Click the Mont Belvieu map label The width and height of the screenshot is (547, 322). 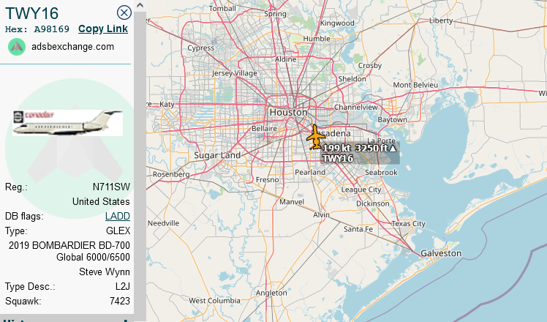tap(415, 85)
